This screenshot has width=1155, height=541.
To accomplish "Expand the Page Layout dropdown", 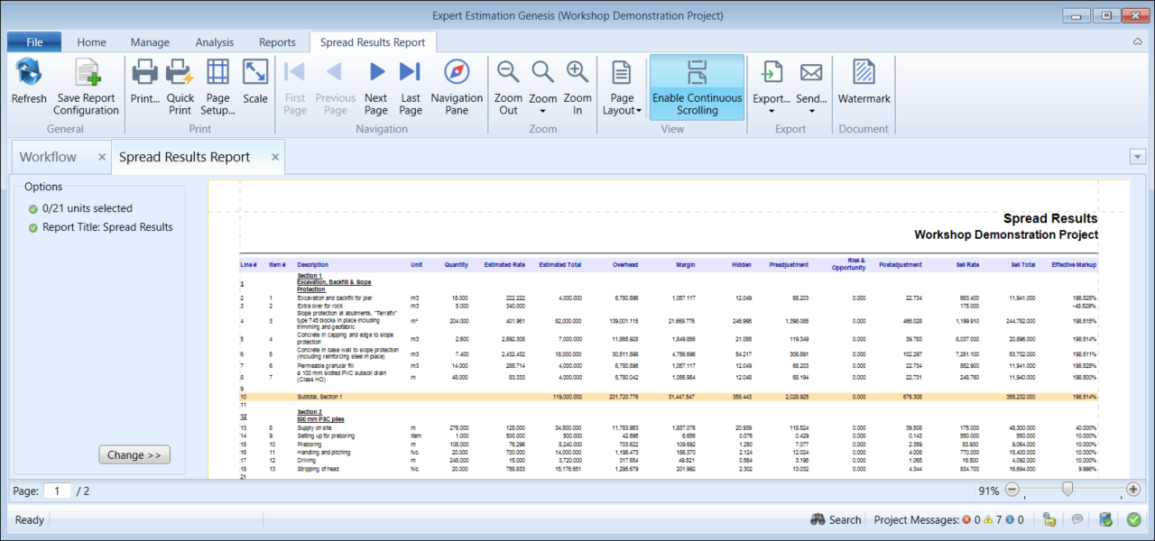I will (622, 87).
